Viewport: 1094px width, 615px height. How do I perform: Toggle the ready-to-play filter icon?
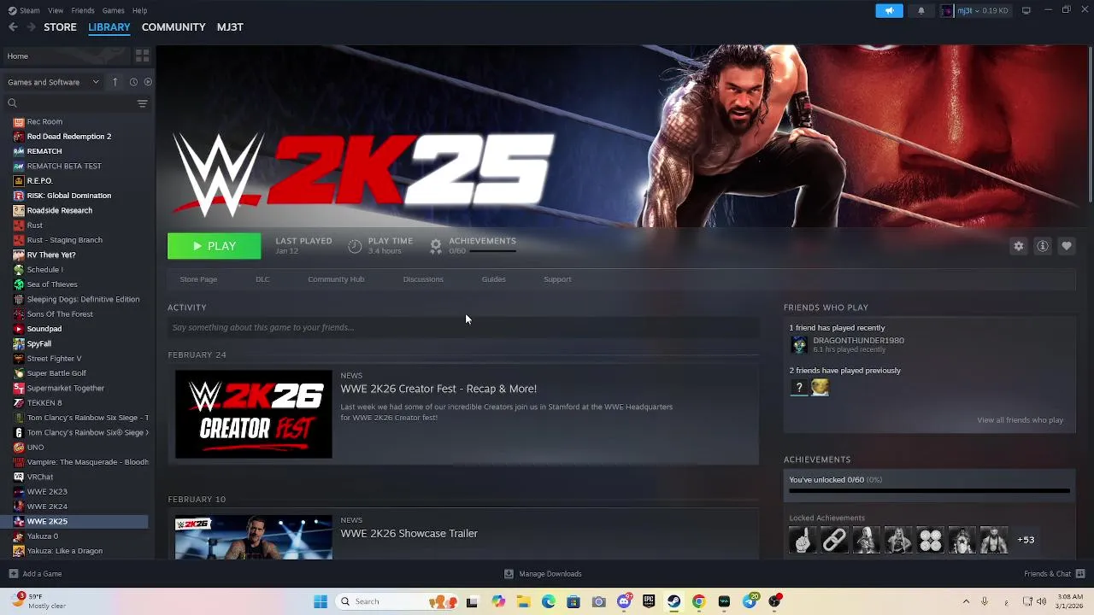click(x=148, y=82)
